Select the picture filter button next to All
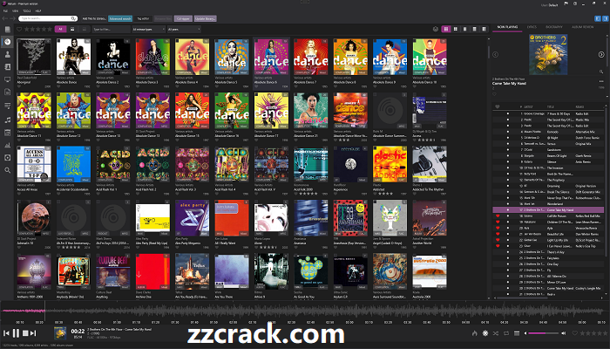 (72, 29)
